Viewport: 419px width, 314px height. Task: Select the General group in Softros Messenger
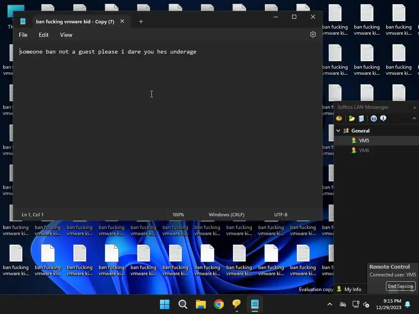point(360,130)
